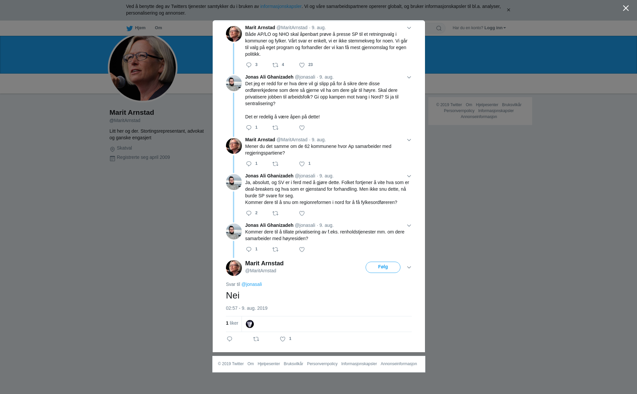Open the Om menu item in top bar

tap(158, 28)
